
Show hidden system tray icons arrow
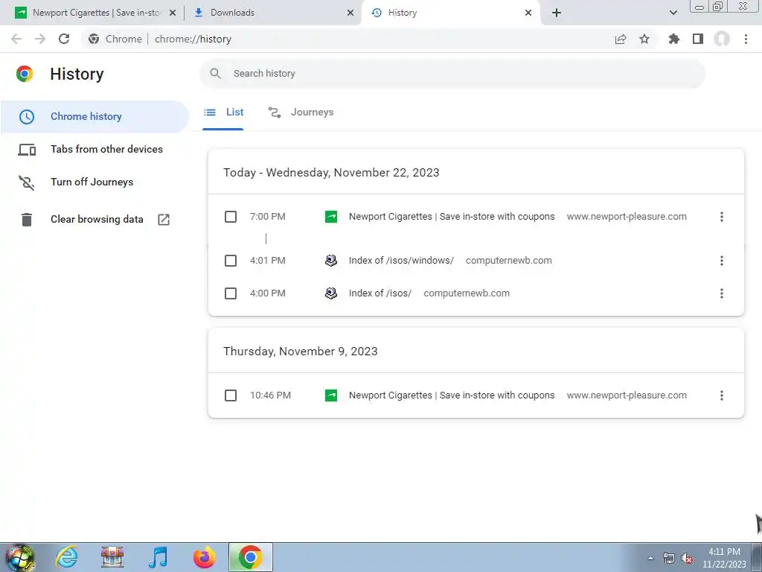[x=650, y=558]
